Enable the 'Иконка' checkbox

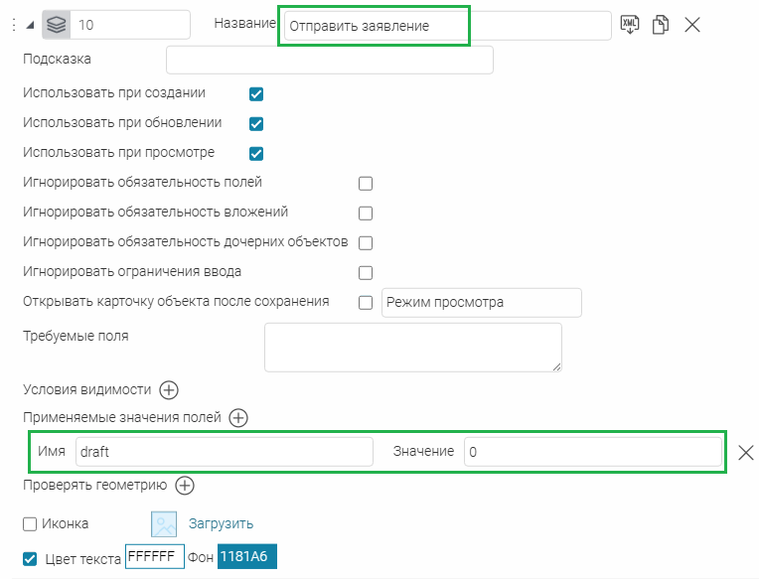click(x=30, y=524)
